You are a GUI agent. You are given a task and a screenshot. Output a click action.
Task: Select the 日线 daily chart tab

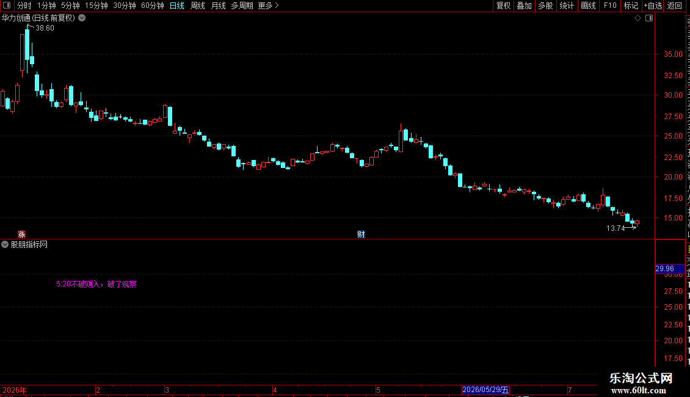tap(177, 5)
